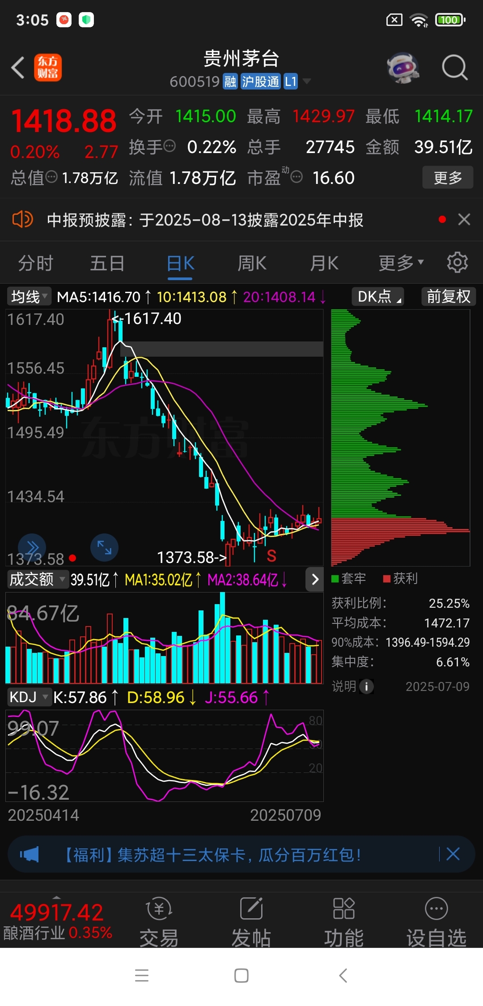Image resolution: width=483 pixels, height=1006 pixels.
Task: Tap Android home button
Action: 241,975
